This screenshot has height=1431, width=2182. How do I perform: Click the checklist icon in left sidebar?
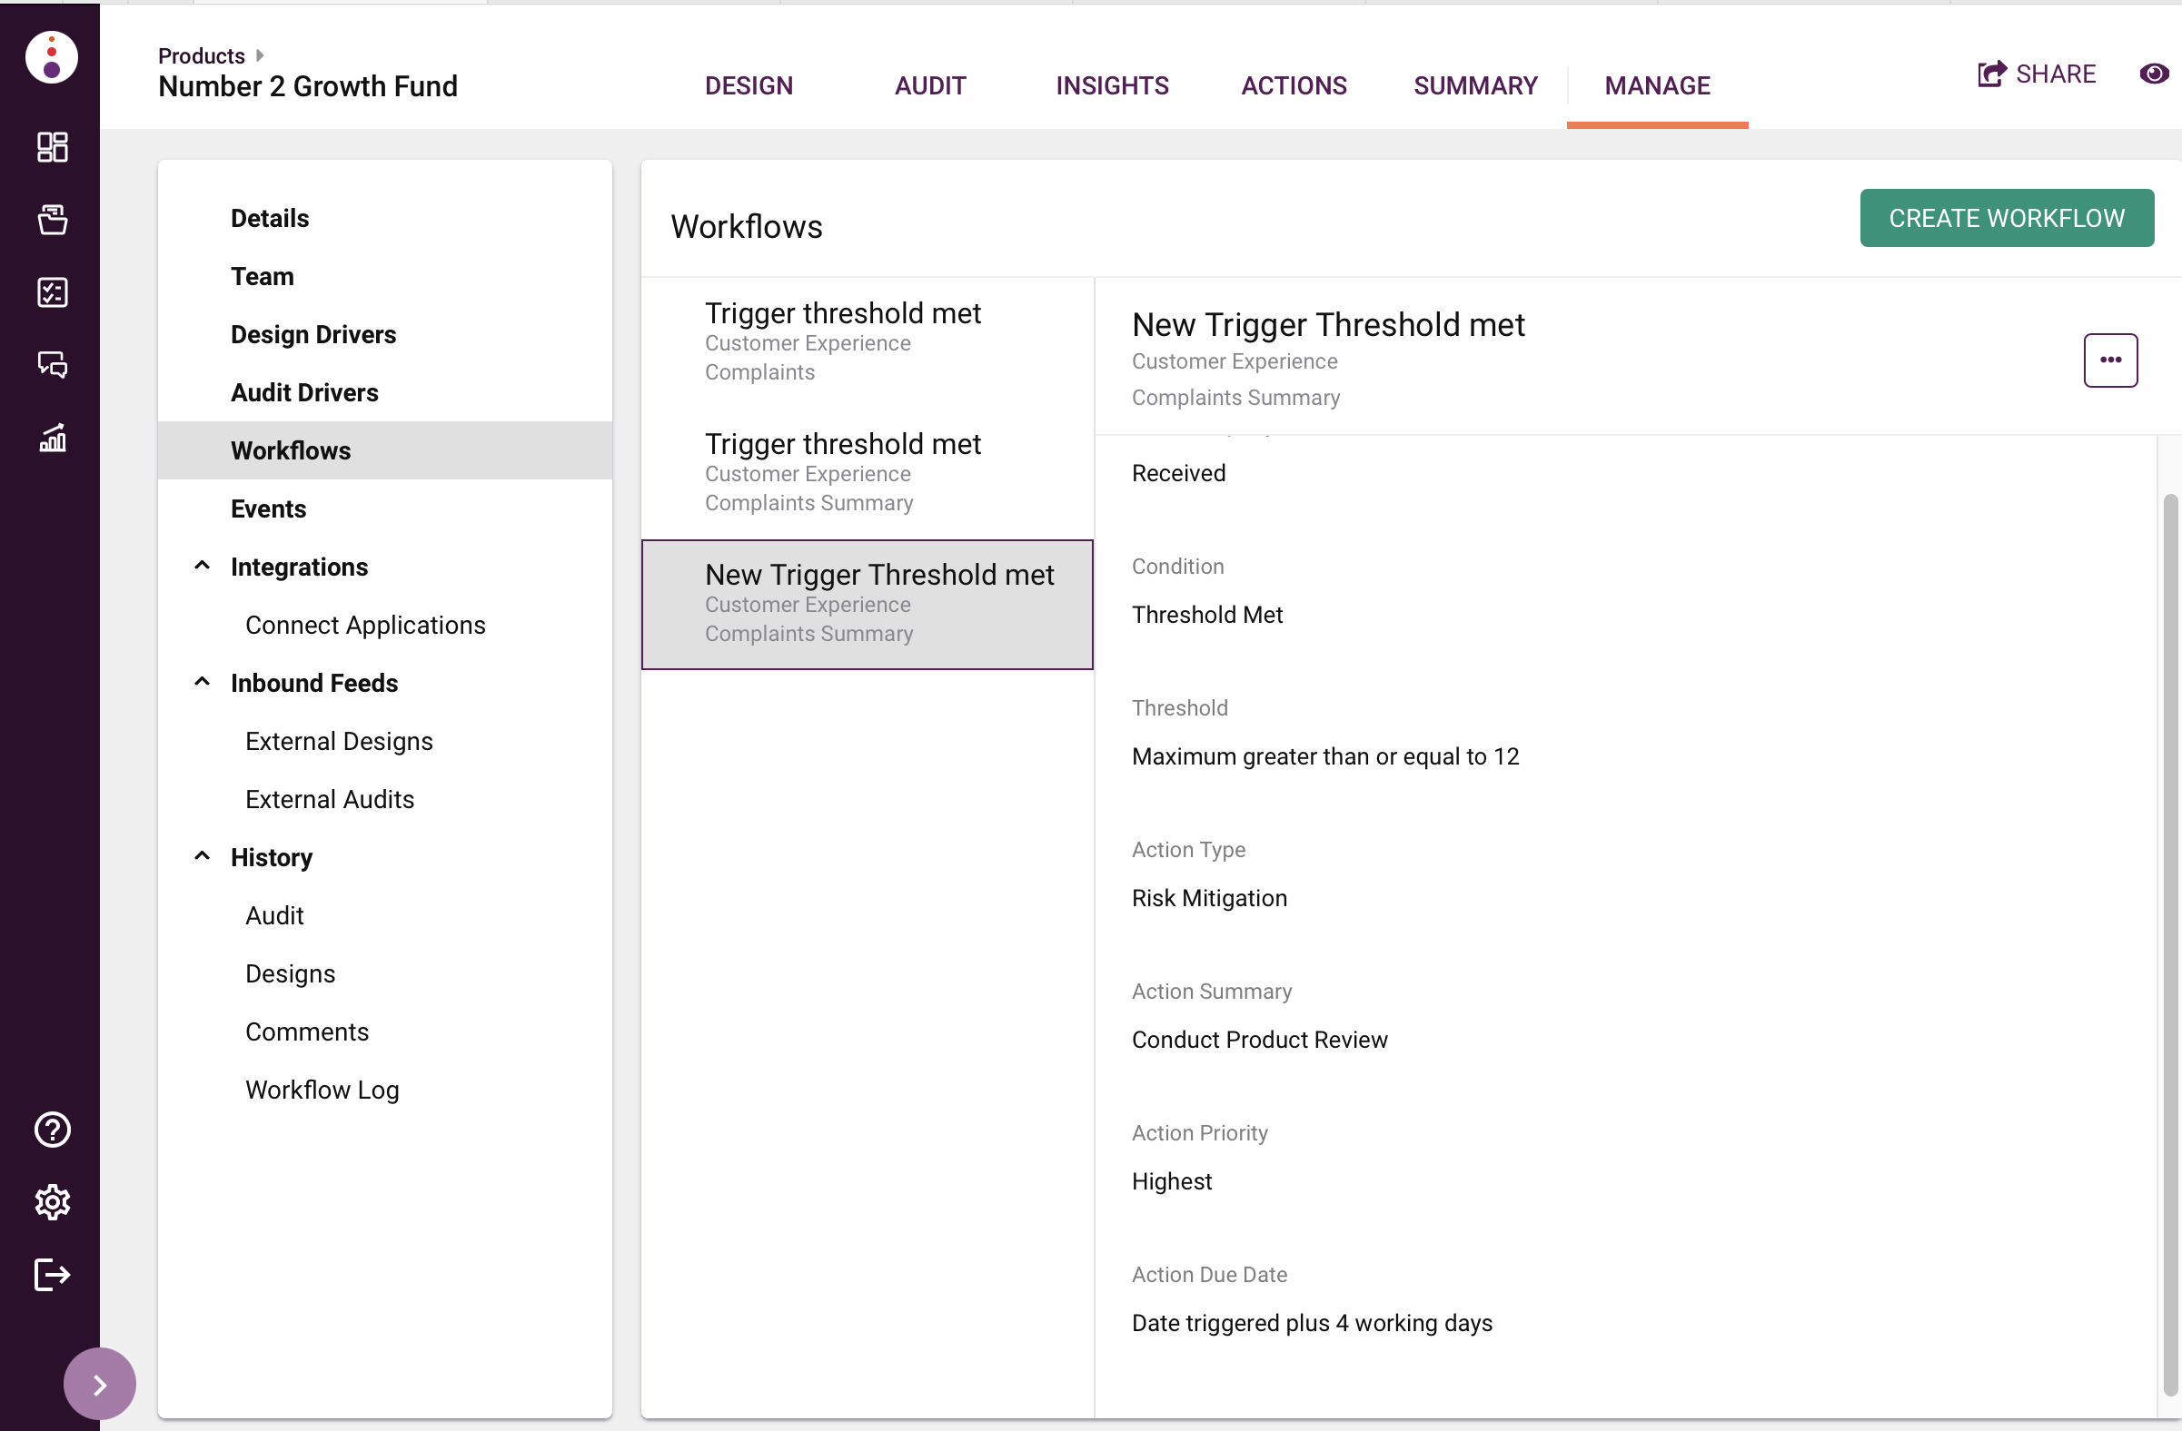50,291
